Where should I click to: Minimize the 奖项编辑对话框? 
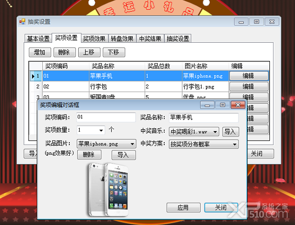tap(207, 105)
